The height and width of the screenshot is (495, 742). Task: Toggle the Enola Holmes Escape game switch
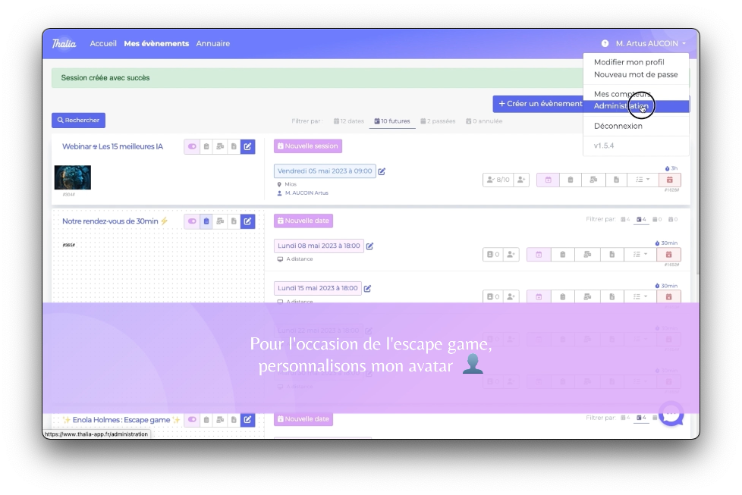click(192, 420)
